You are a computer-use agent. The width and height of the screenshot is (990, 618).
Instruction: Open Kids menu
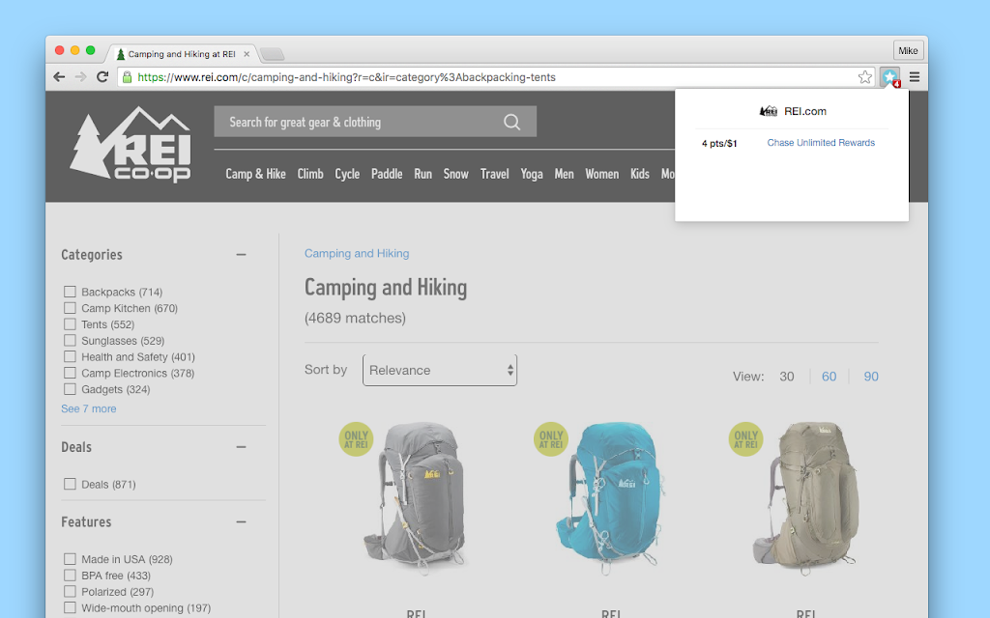coord(640,174)
